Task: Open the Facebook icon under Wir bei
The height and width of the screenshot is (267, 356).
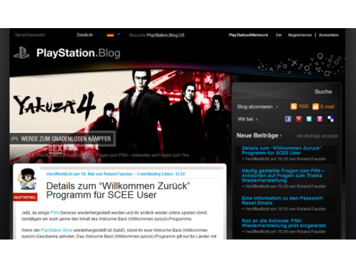Action: (x=288, y=119)
